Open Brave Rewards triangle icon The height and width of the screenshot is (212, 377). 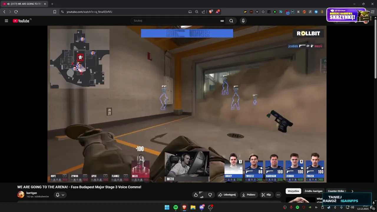(x=217, y=12)
